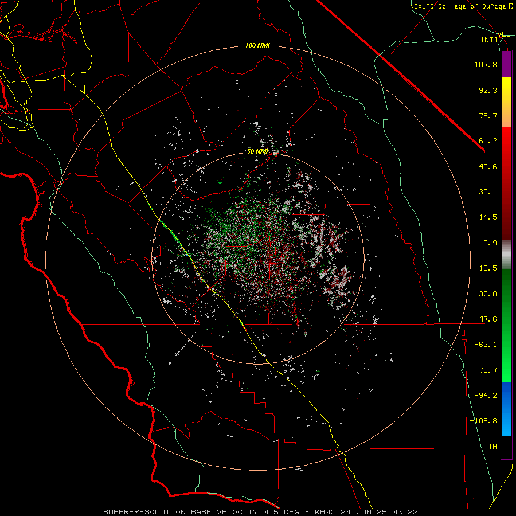Click the 50 NMI range ring label

pos(257,152)
